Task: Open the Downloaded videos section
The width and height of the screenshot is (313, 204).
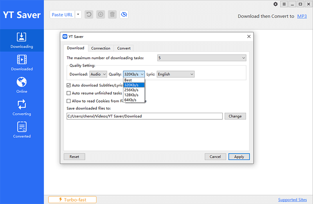Action: click(22, 63)
